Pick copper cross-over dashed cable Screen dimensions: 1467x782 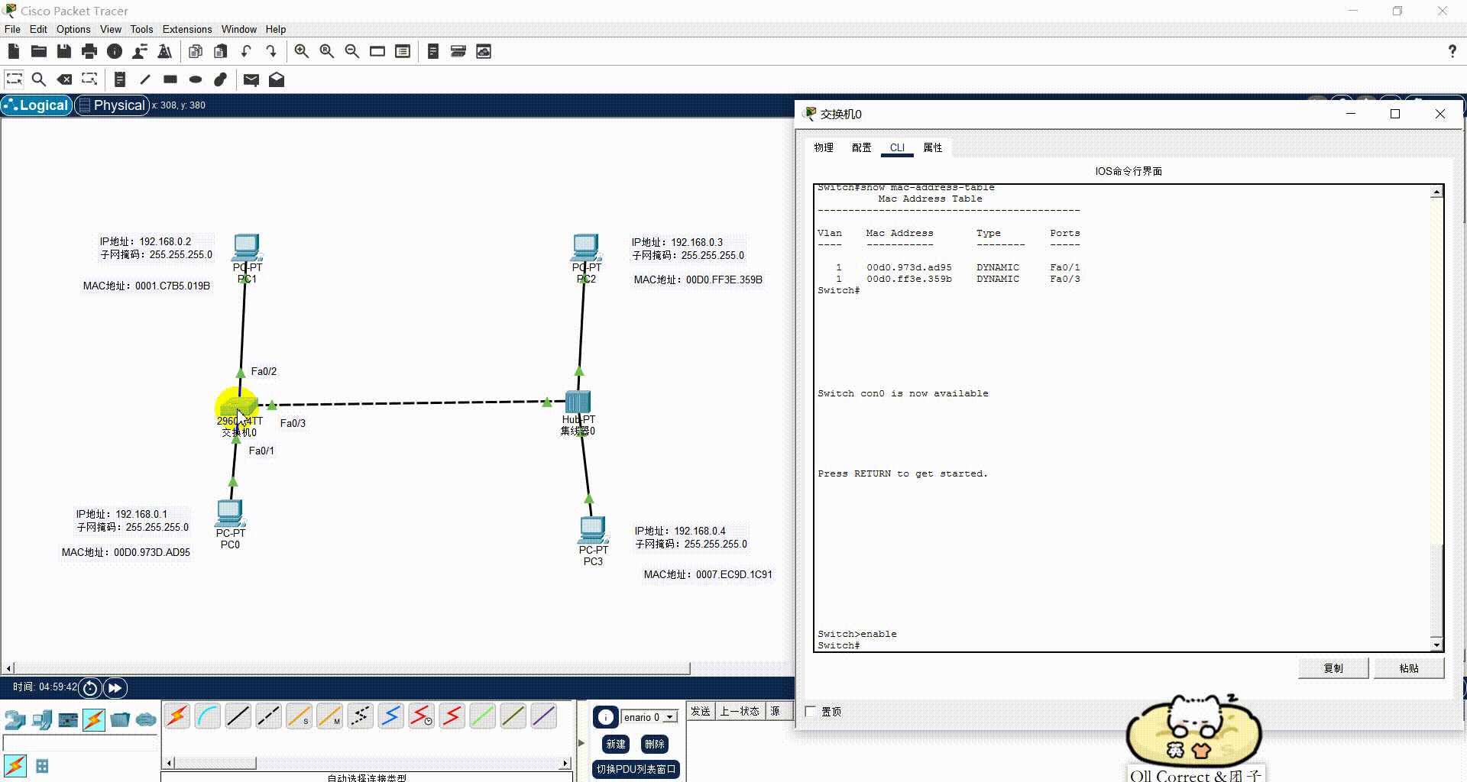tap(269, 716)
